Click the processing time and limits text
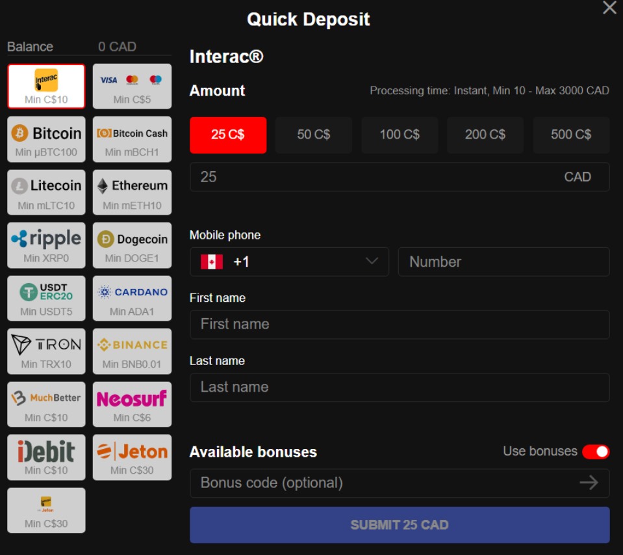623x555 pixels. (x=490, y=90)
